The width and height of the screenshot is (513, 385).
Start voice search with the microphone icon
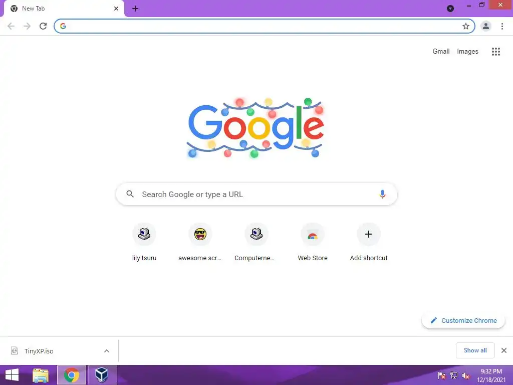click(382, 194)
